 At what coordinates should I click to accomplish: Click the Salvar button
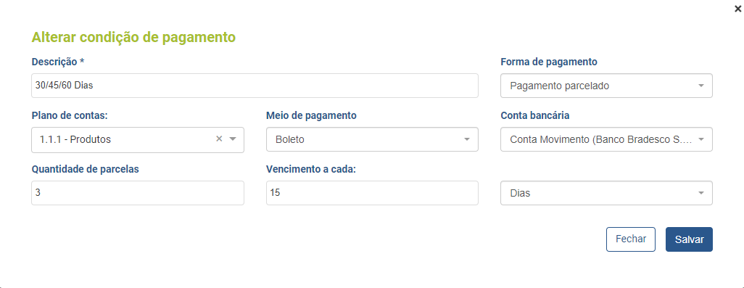tap(689, 239)
